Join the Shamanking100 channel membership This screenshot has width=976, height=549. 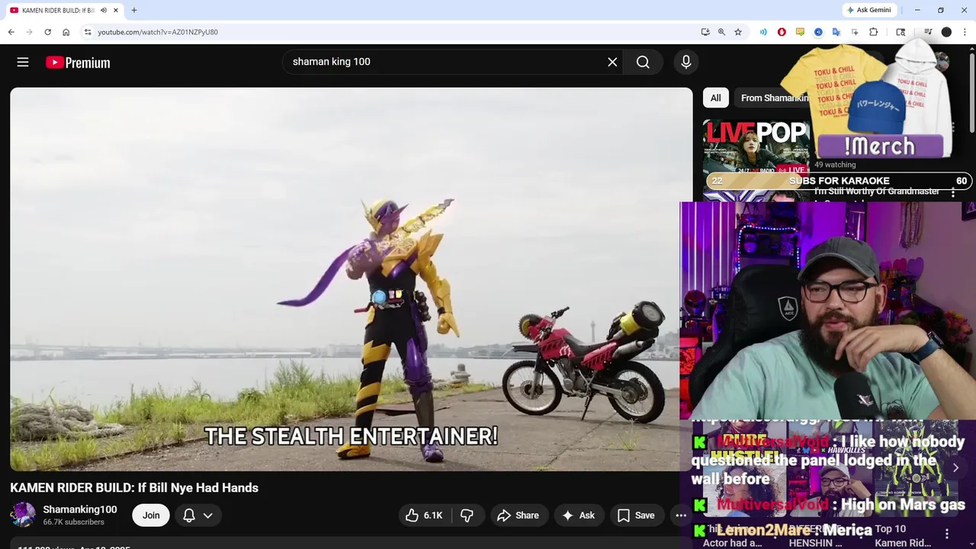point(151,515)
